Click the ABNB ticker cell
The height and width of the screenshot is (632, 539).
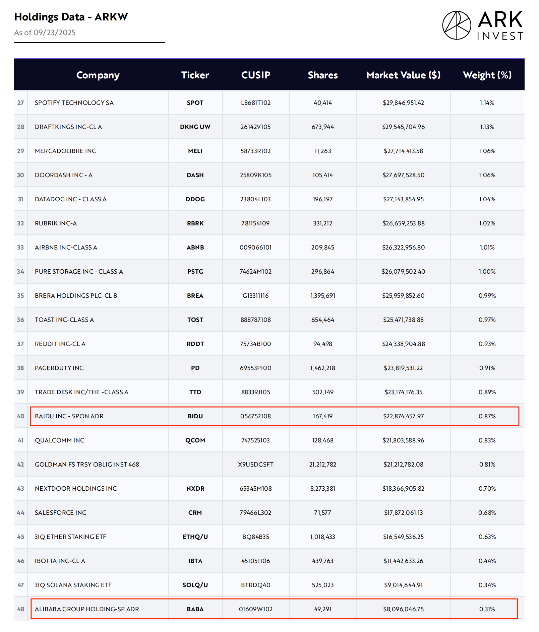pyautogui.click(x=195, y=248)
